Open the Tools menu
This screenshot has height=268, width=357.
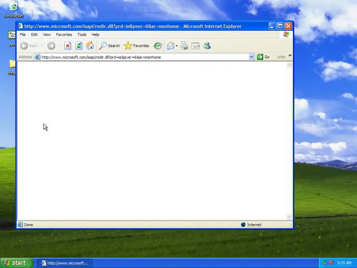tap(82, 35)
